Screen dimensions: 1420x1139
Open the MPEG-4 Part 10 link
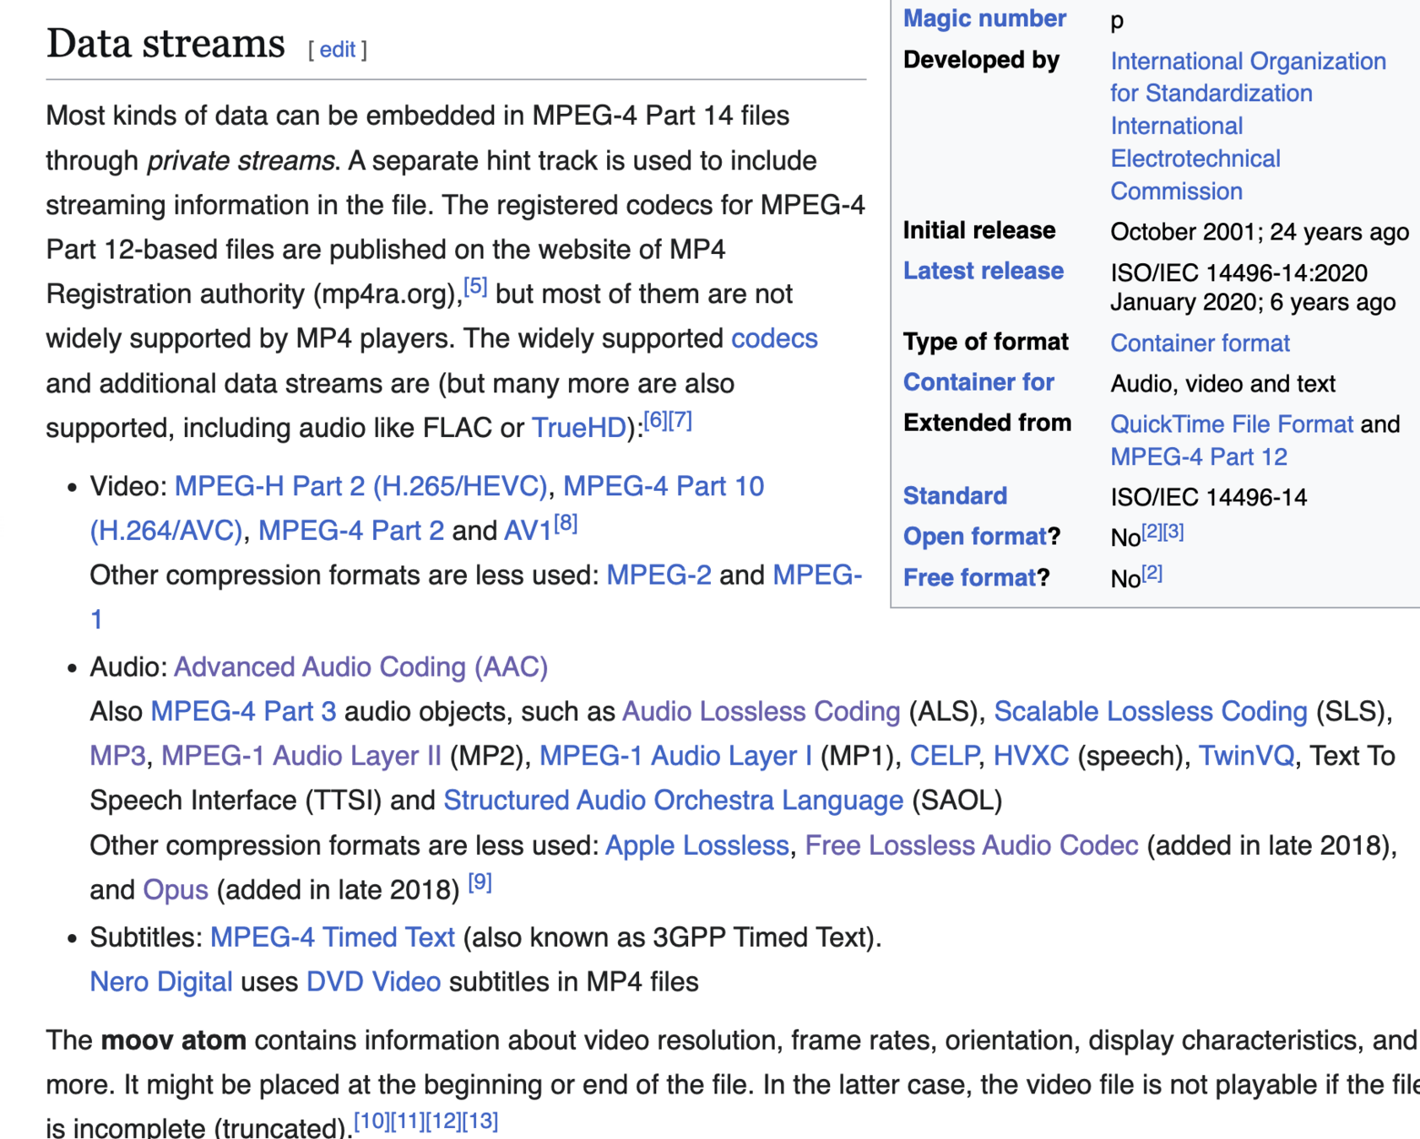click(664, 486)
